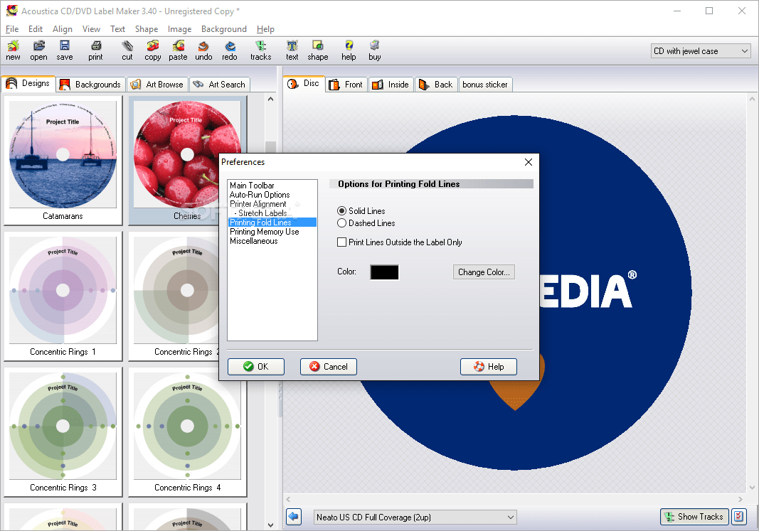Click the buy toolbar icon

click(x=374, y=50)
